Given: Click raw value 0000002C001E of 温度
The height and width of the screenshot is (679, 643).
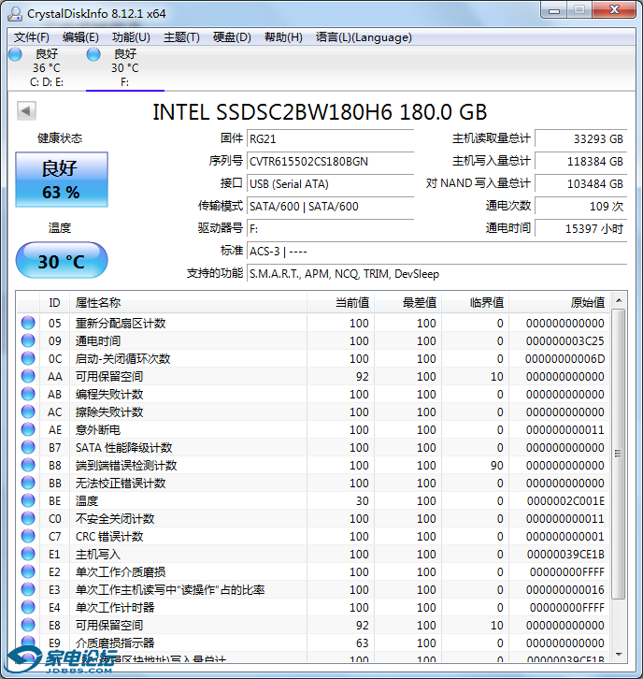Looking at the screenshot, I should click(565, 501).
